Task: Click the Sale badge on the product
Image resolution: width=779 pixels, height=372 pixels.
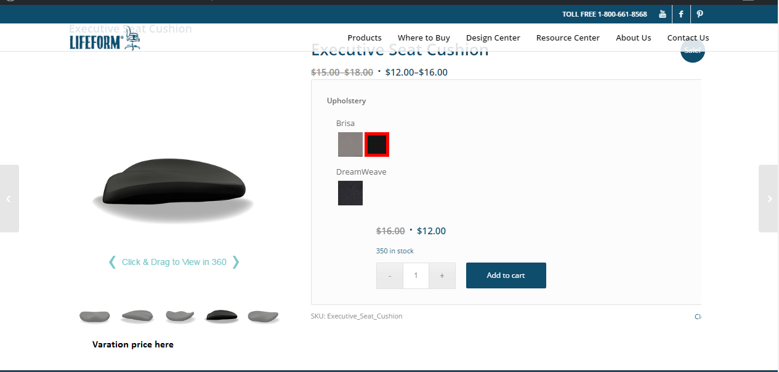Action: 692,50
